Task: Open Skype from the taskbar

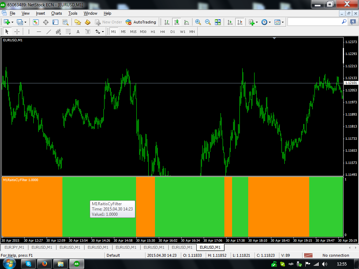Action: pyautogui.click(x=28, y=264)
